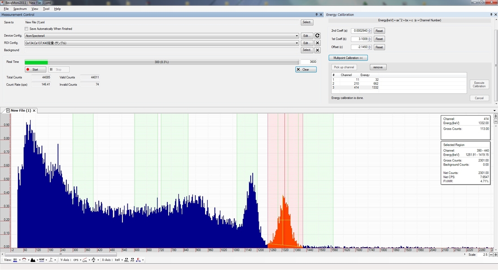The width and height of the screenshot is (498, 270).
Task: Toggle the BG background view icon
Action: click(x=15, y=260)
